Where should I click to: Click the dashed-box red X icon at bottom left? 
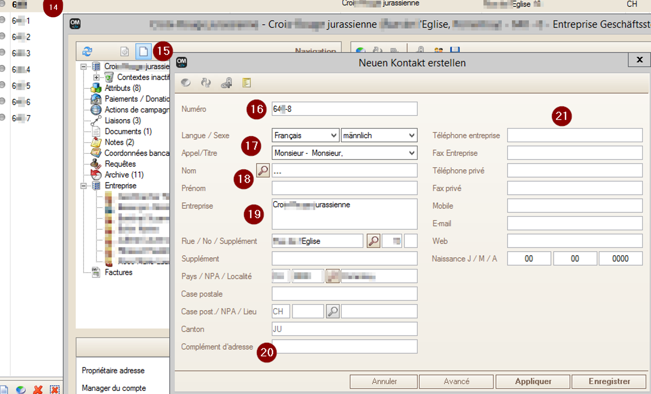pos(55,389)
